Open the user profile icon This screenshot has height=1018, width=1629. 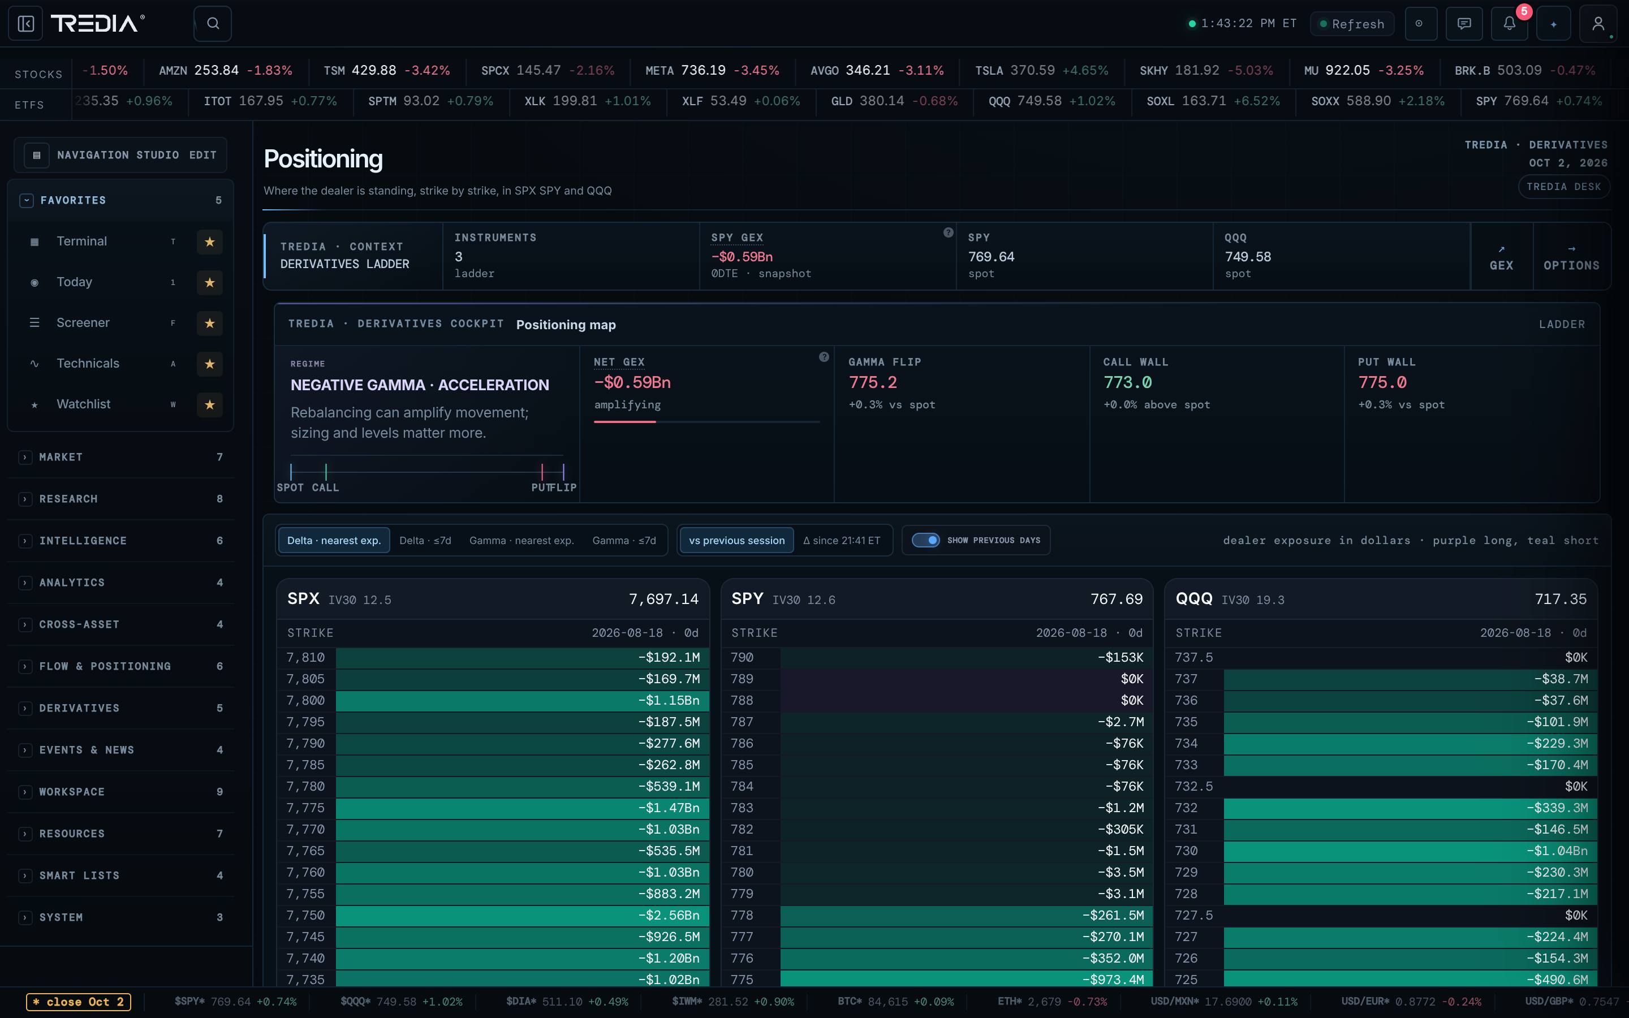pyautogui.click(x=1598, y=24)
